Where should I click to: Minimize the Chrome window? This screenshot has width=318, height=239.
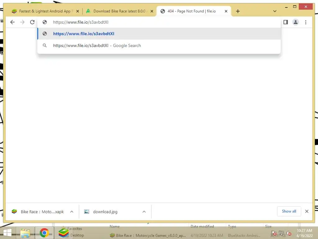tap(286, 7)
